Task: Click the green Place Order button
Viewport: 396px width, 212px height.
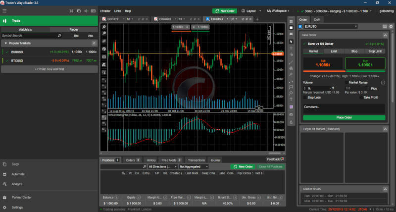Action: (x=344, y=117)
